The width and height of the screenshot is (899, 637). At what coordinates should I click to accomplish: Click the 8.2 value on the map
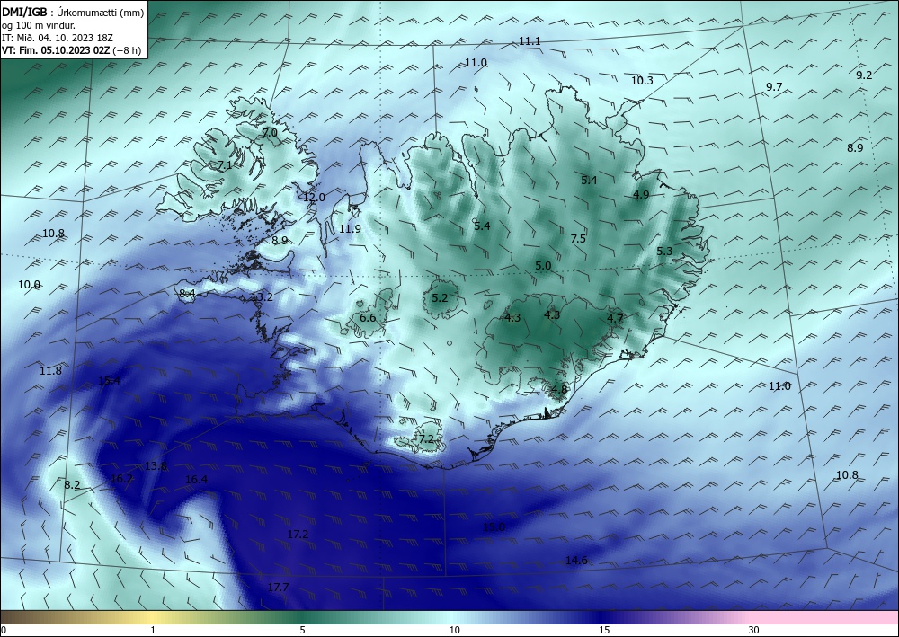pyautogui.click(x=72, y=485)
